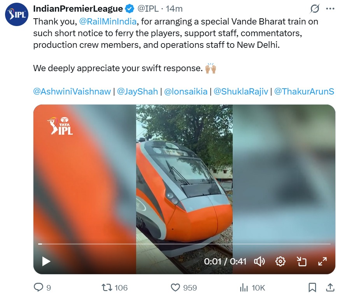The image size is (340, 294).
Task: Open the IPL profile avatar
Action: pos(17,14)
